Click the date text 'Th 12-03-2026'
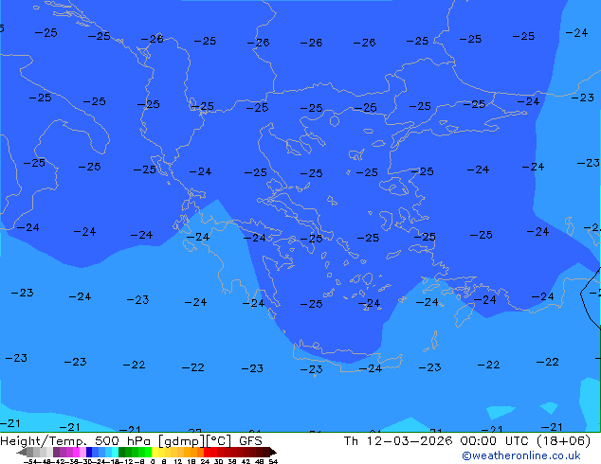 [x=398, y=440]
